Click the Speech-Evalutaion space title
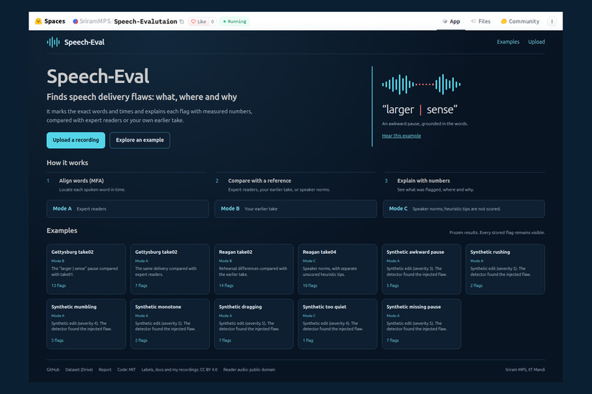This screenshot has height=394, width=592. click(x=145, y=21)
